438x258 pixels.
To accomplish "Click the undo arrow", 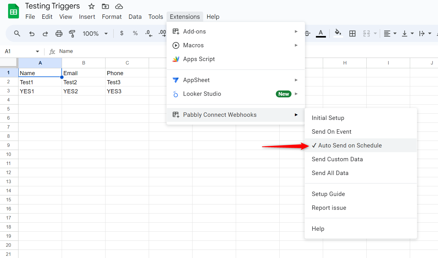I will (x=32, y=34).
